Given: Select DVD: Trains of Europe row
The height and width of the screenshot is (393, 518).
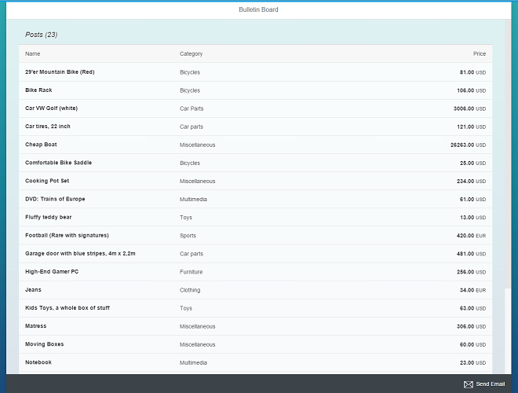Looking at the screenshot, I should [x=55, y=199].
